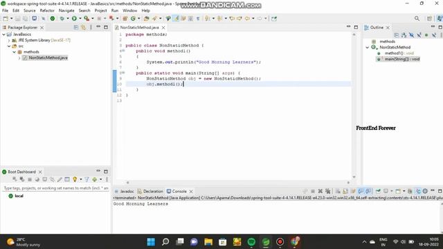Toggle Link with Editor in Package Explorer

83,28
